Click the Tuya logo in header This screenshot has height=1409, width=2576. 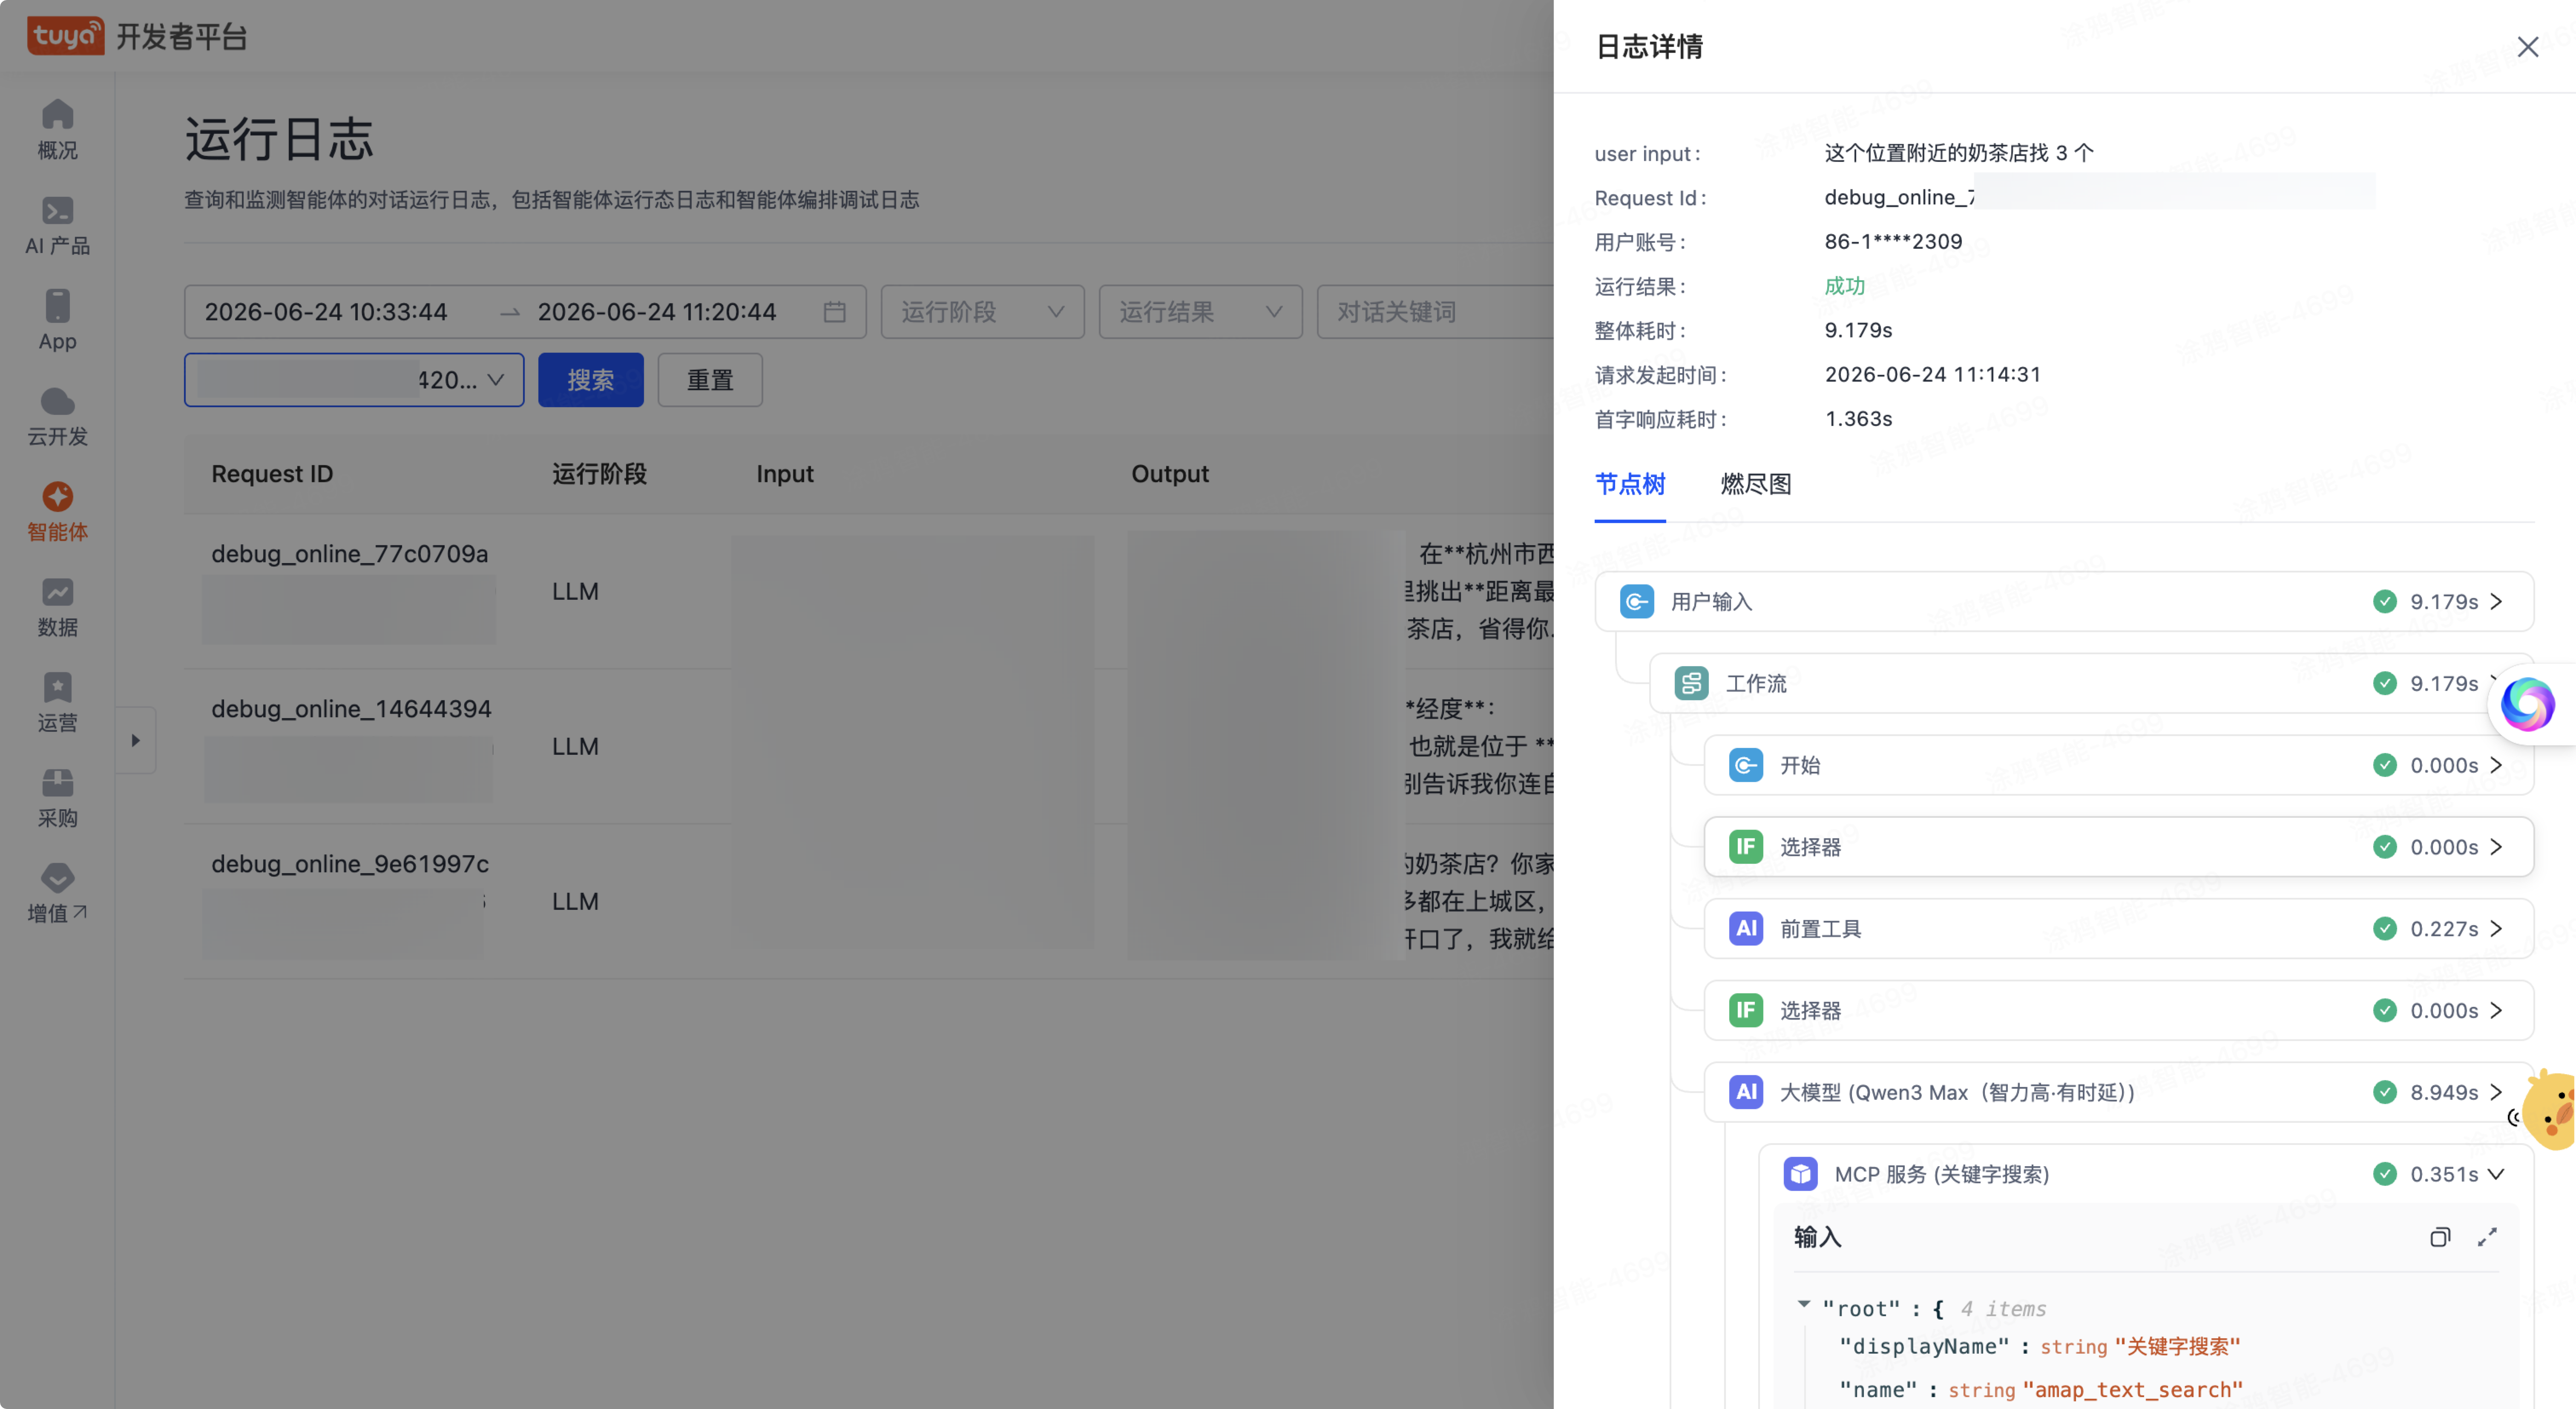(x=65, y=36)
